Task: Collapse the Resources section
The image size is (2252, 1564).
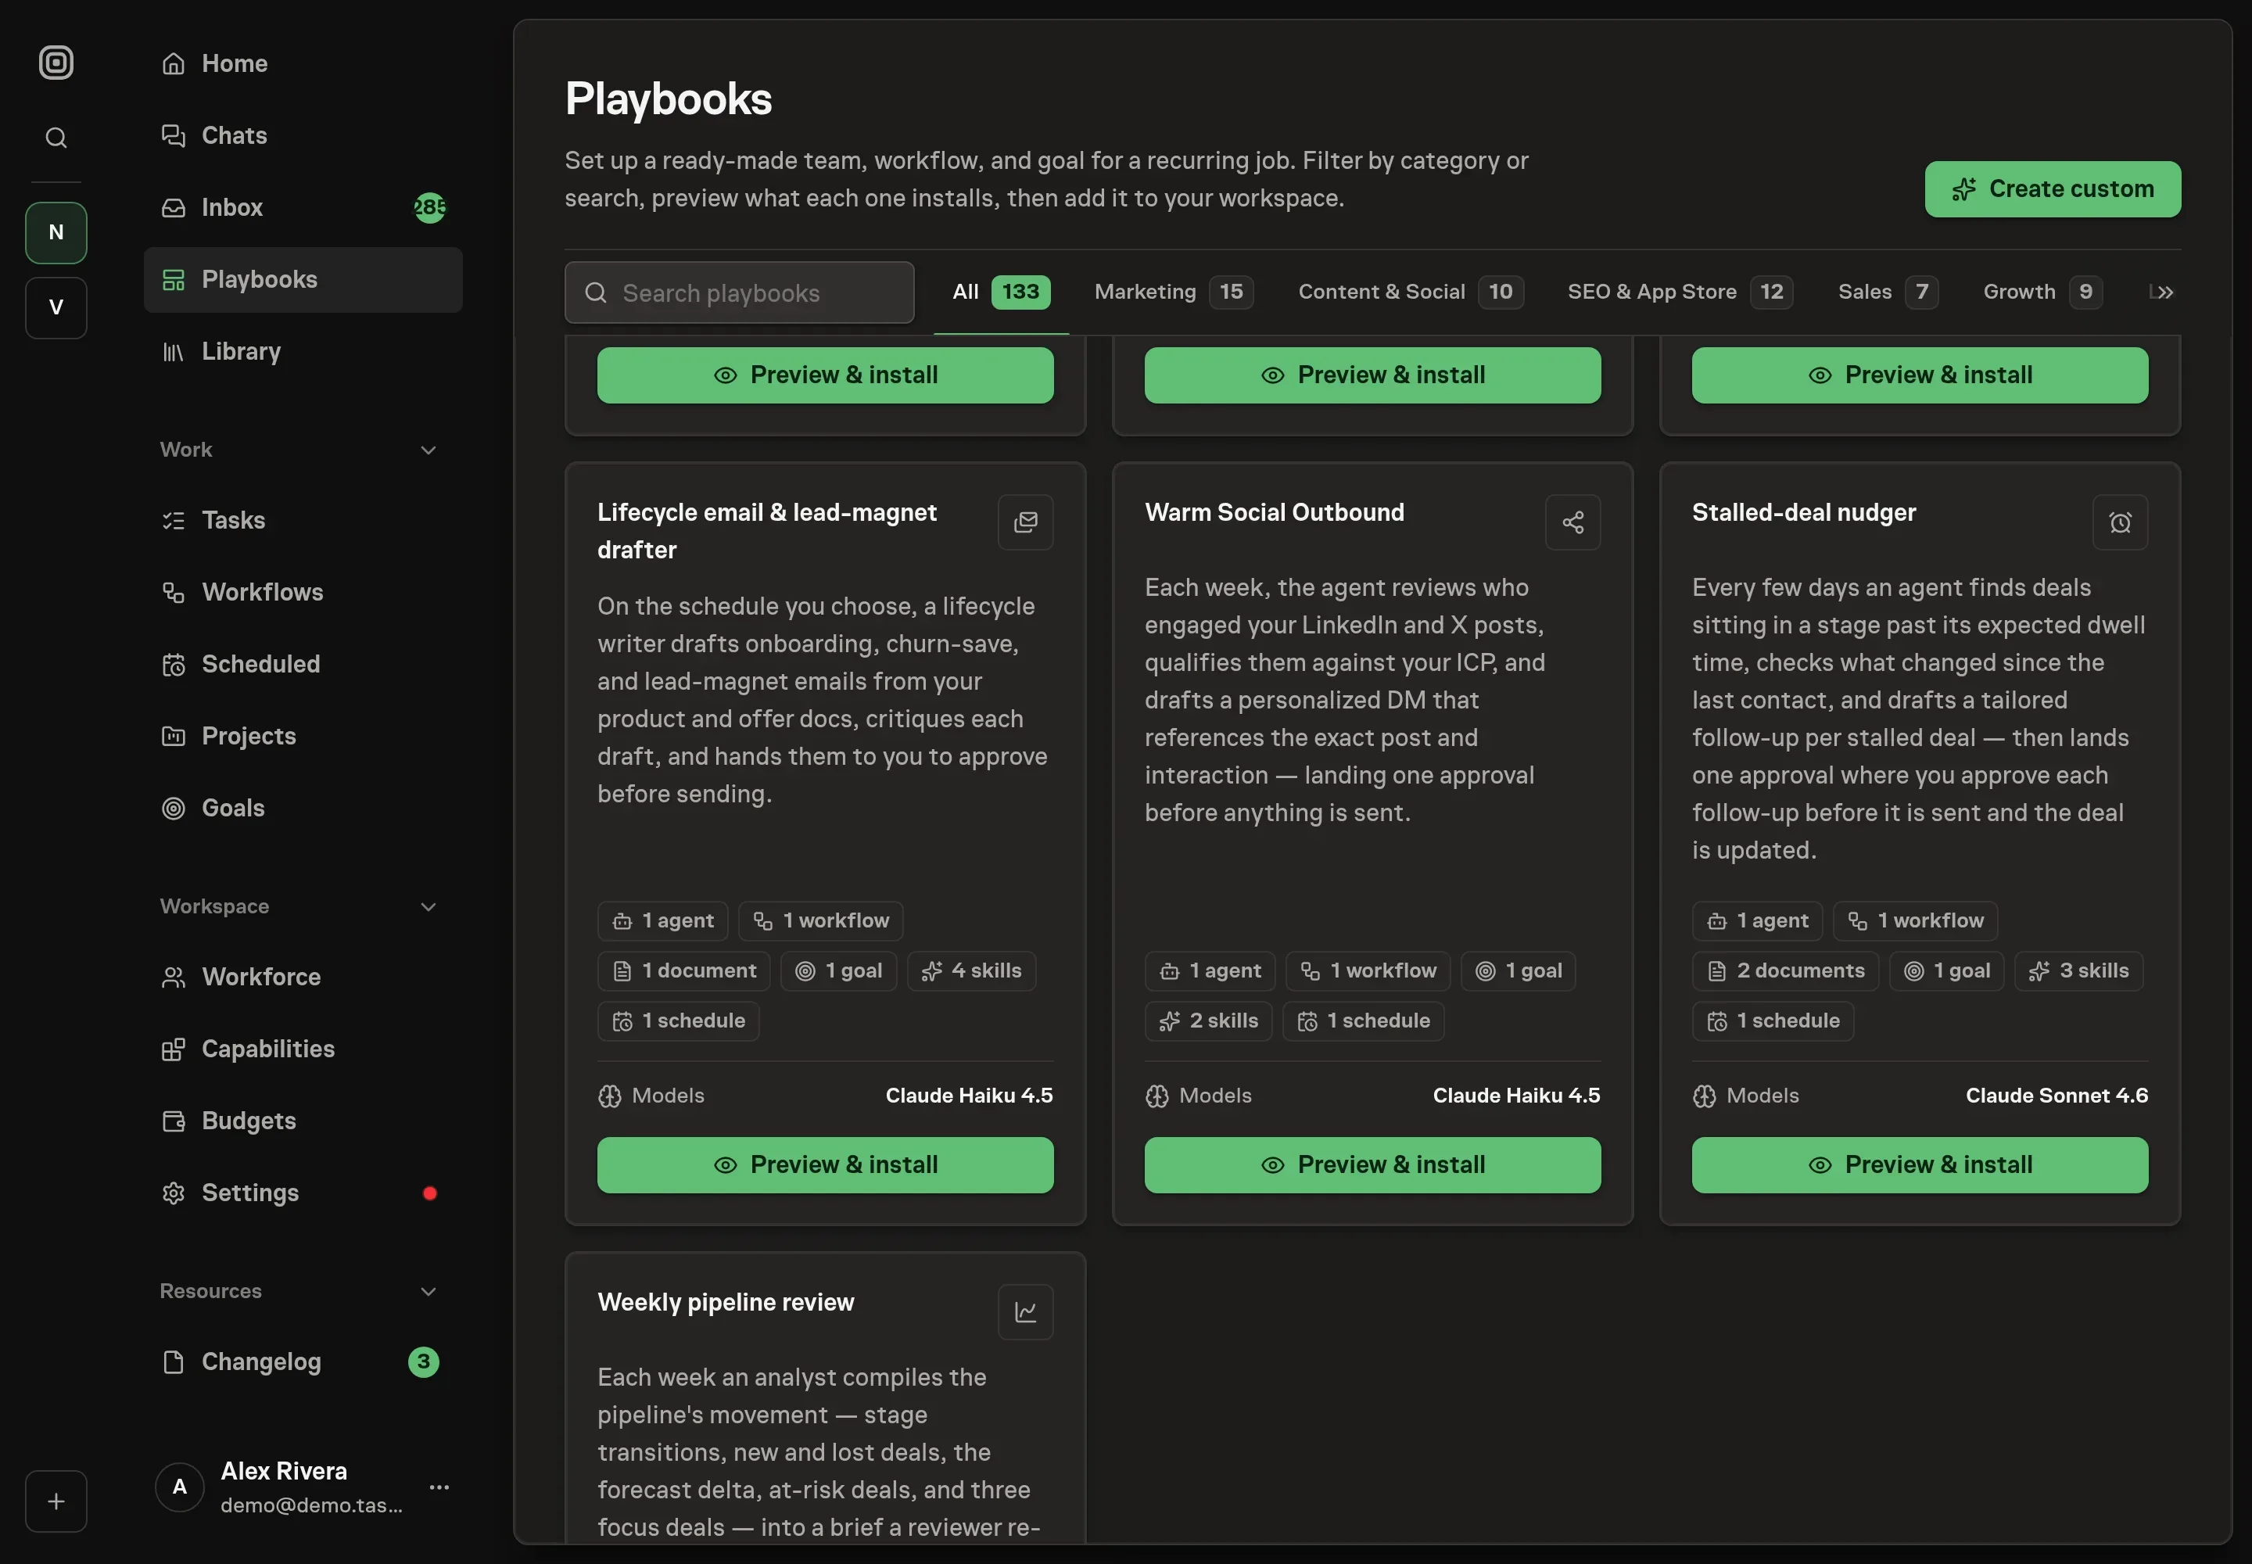Action: 429,1292
